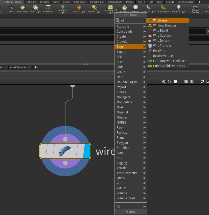Open the network color palette icon

186,81
